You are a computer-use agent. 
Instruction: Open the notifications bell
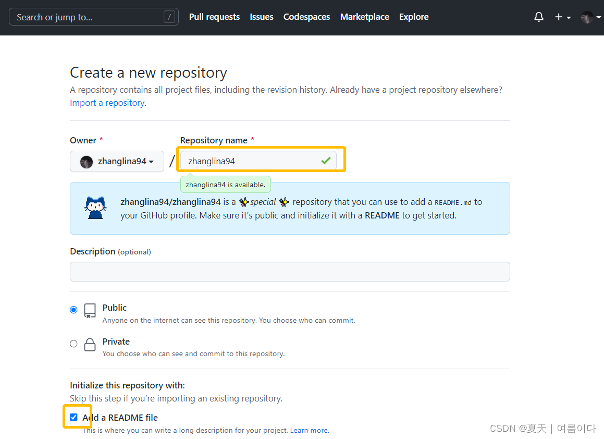[538, 17]
